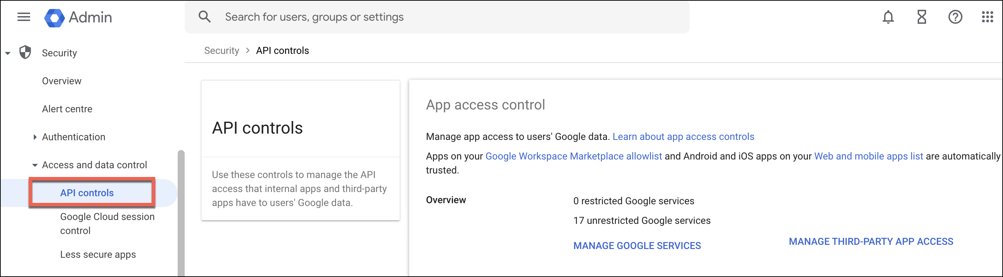Select API controls in the sidebar
Image resolution: width=1003 pixels, height=277 pixels.
[87, 193]
